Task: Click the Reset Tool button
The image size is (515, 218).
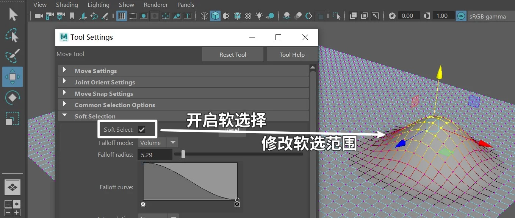Action: tap(233, 54)
